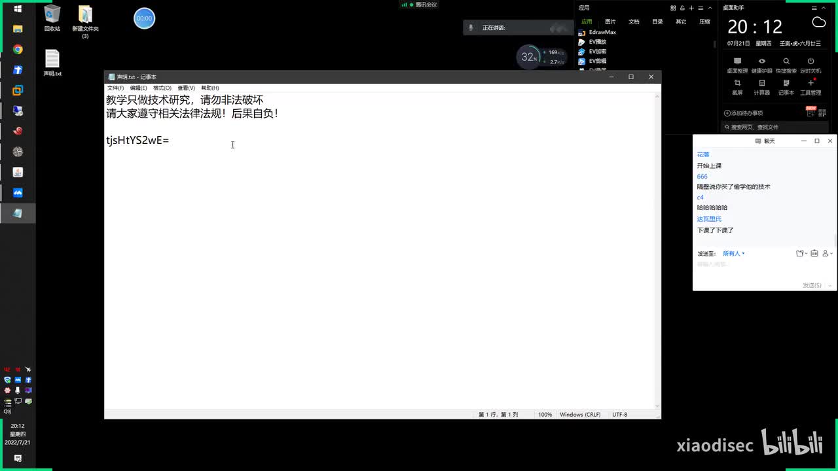Open the hamburger menu in 桌面助手 panel
The width and height of the screenshot is (838, 471).
(814, 8)
